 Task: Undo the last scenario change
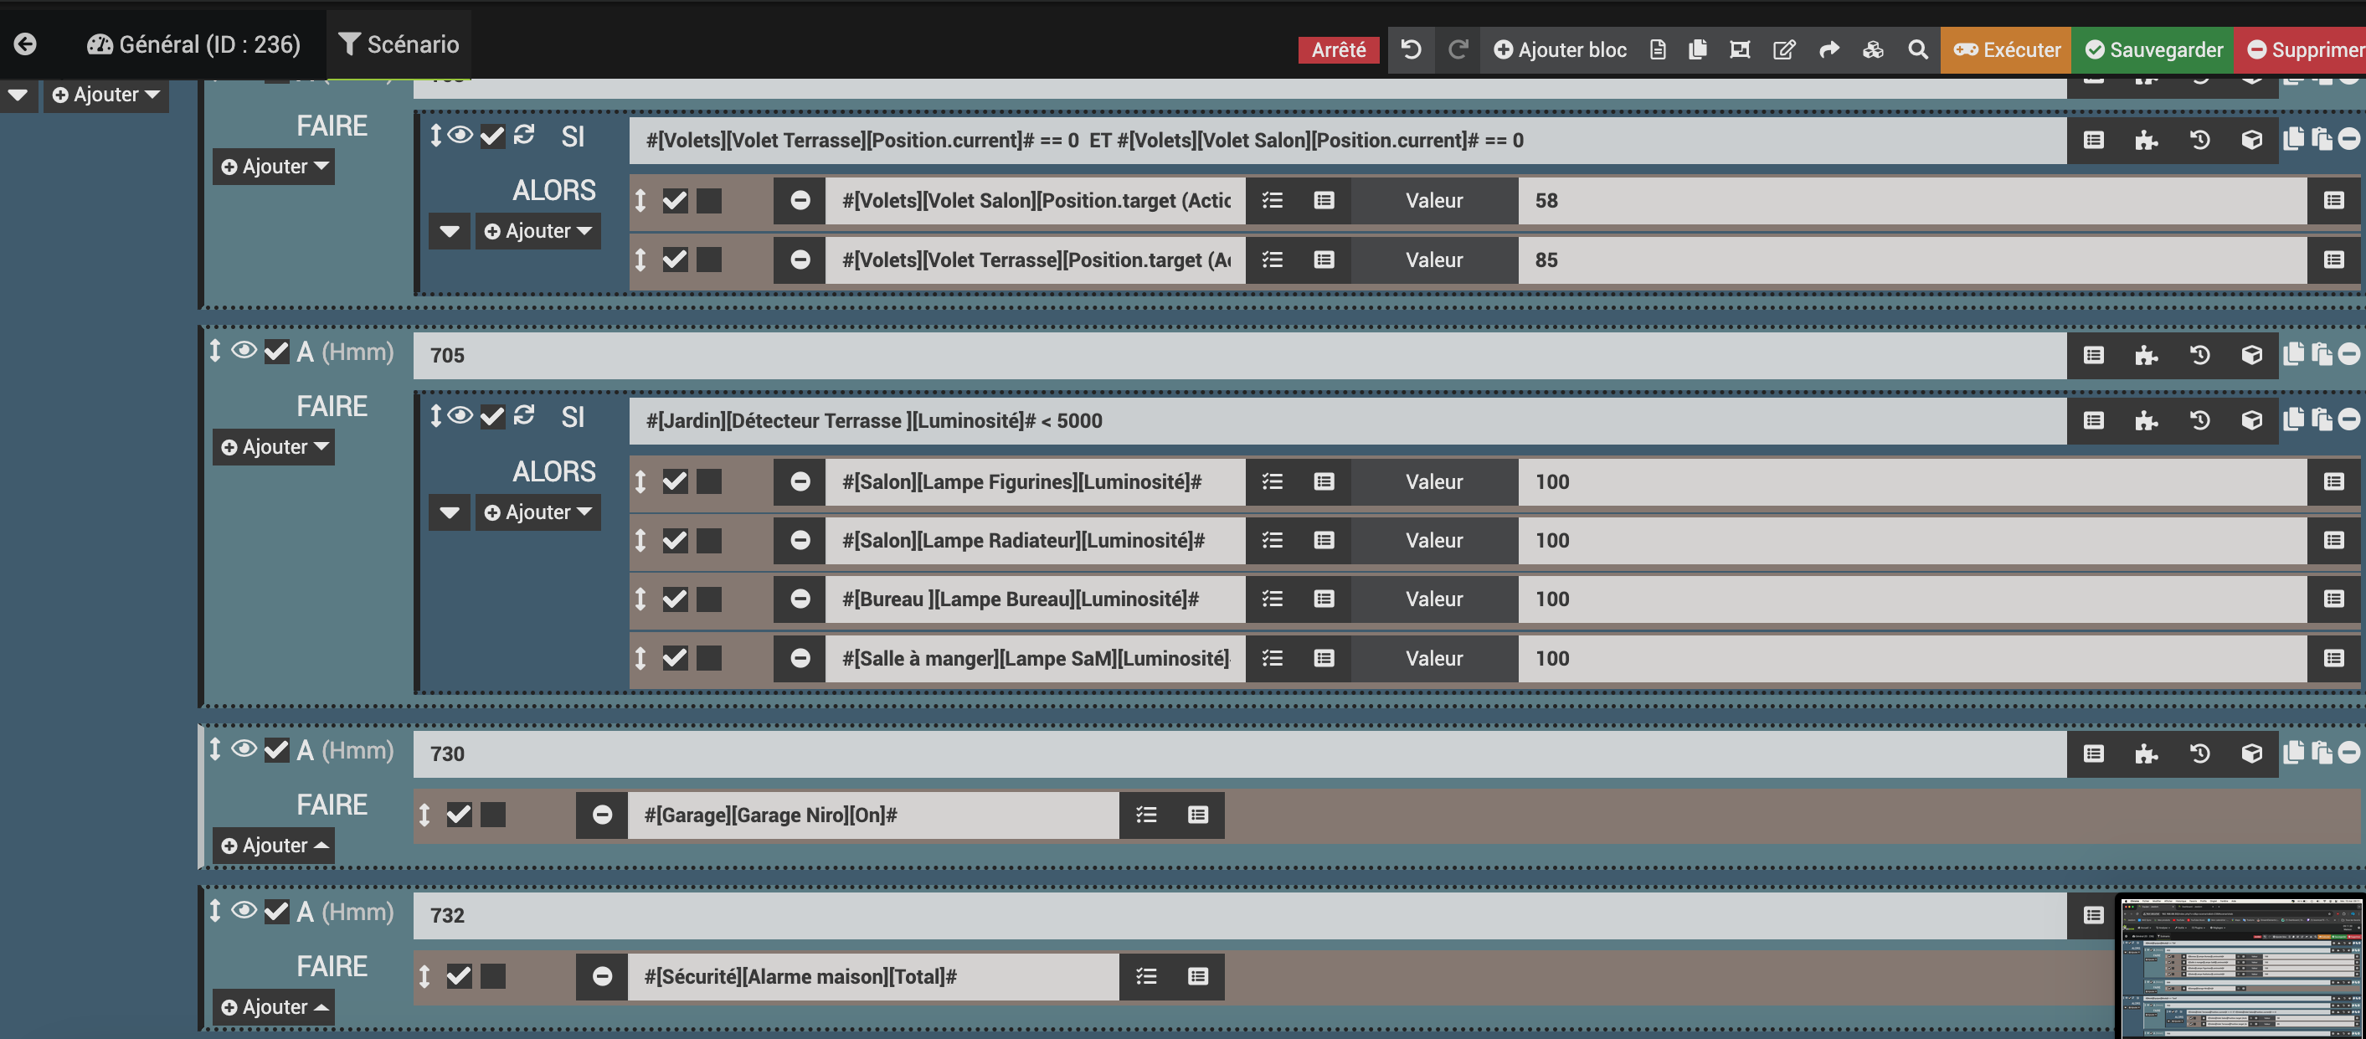(1411, 49)
